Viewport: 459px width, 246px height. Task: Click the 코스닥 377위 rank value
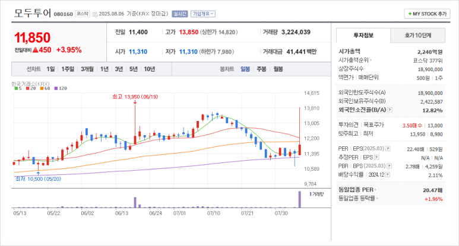(x=428, y=61)
